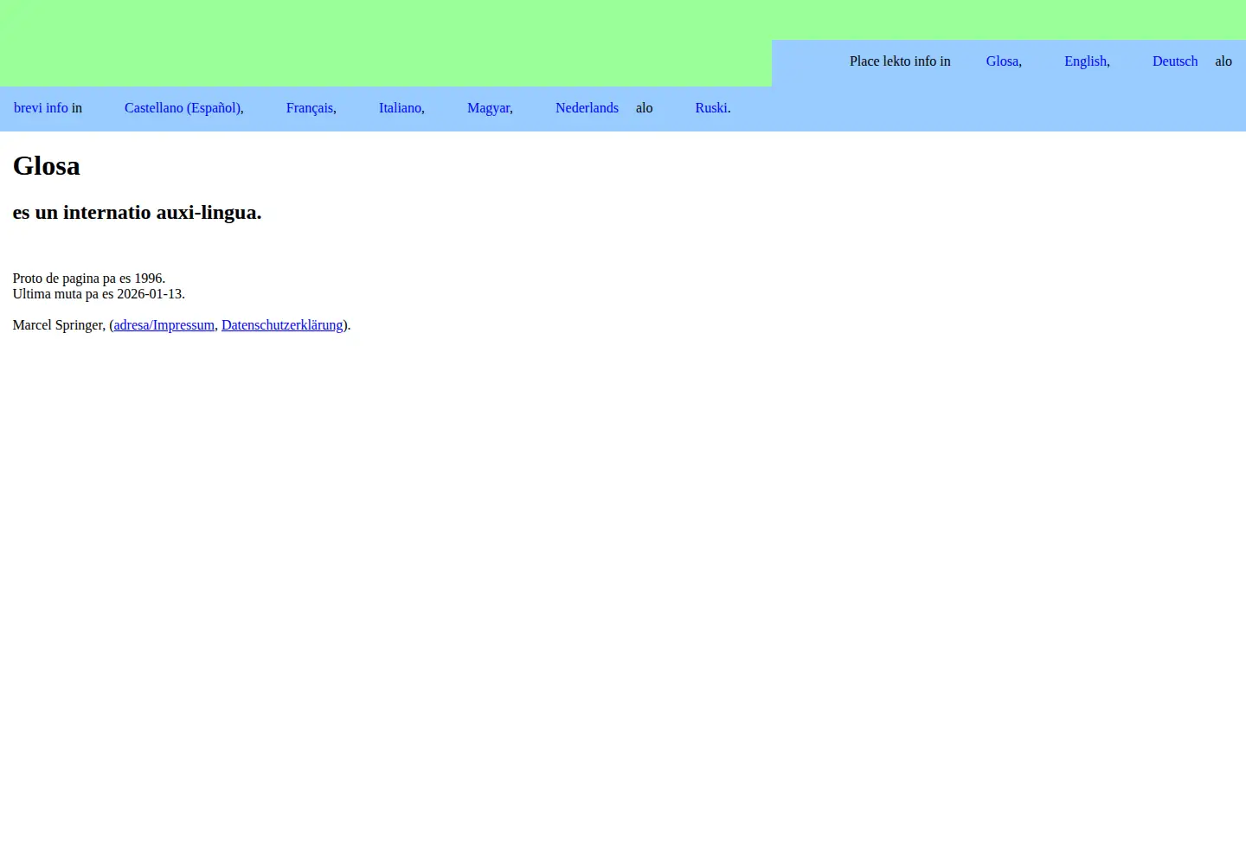
Task: Open Castellano (Español) brief info
Action: (184, 108)
